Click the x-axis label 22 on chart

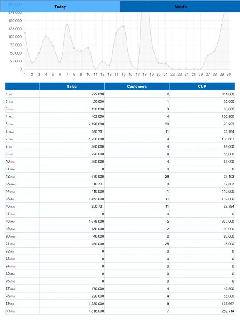click(172, 75)
